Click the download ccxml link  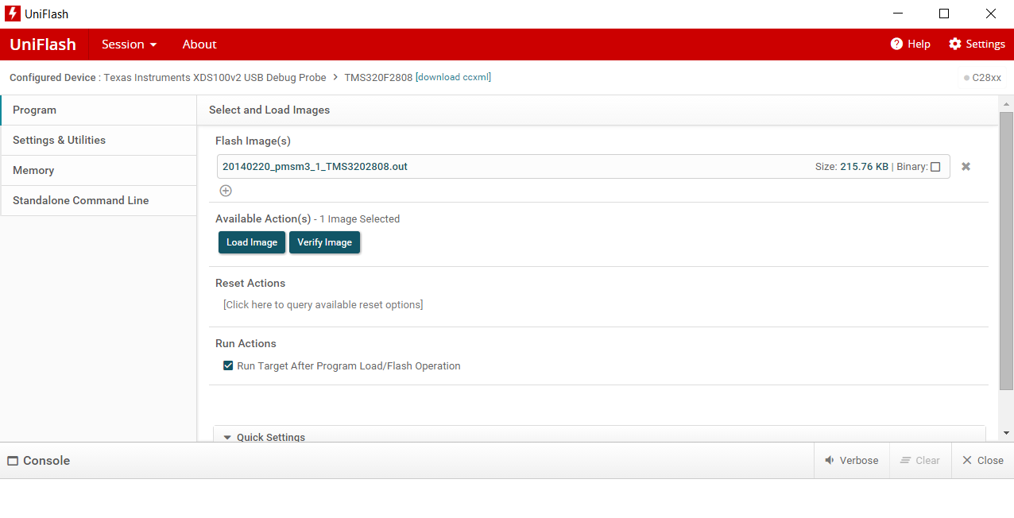coord(453,77)
